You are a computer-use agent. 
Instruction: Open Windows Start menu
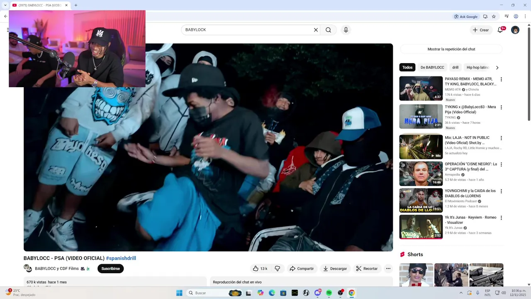coord(179,293)
